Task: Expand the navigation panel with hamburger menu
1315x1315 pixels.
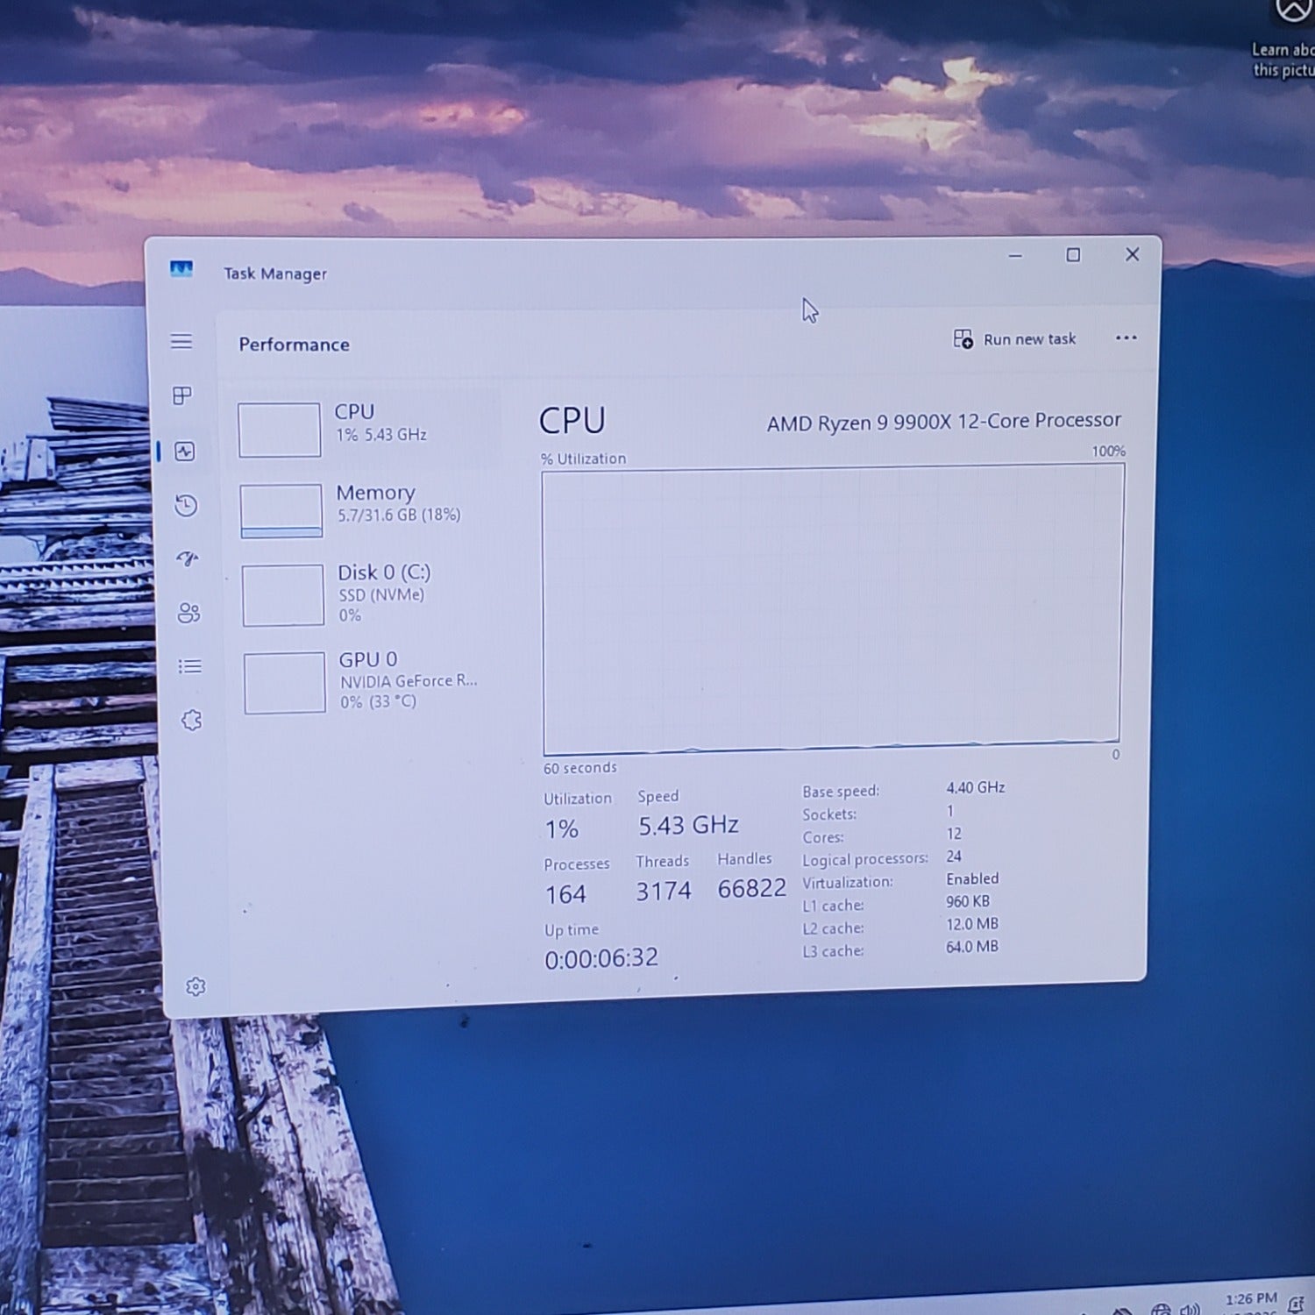Action: point(182,342)
